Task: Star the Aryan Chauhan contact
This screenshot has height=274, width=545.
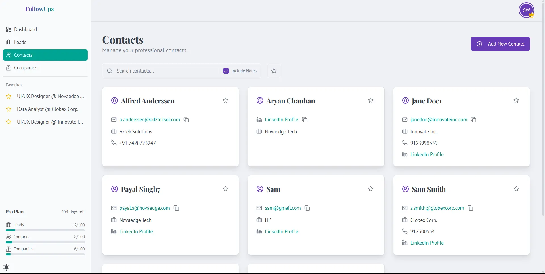Action: (x=371, y=100)
